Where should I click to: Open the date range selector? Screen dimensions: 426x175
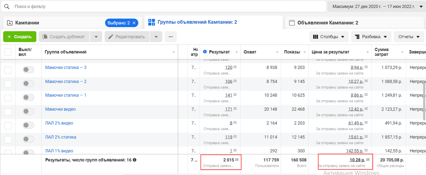pos(377,7)
